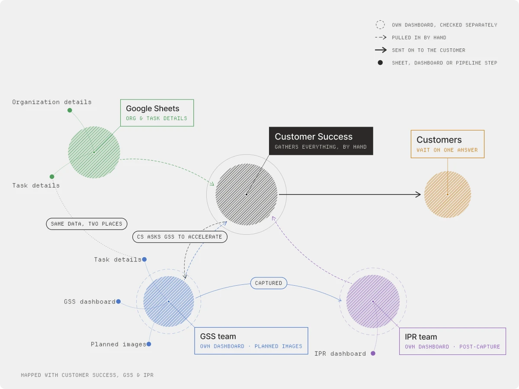
Task: Click legend text OWN DASHBOARD, CHECKED SEPARATELY
Action: [445, 25]
